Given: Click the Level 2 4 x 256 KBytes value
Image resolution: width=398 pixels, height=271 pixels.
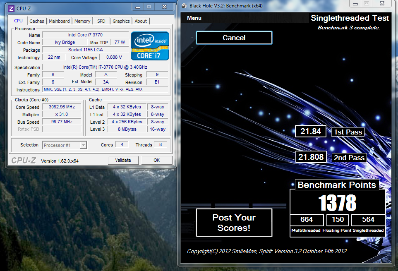Looking at the screenshot, I should pos(127,122).
